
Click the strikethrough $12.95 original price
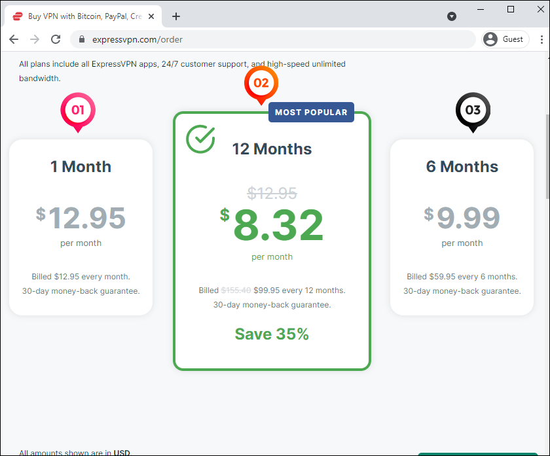click(x=272, y=193)
